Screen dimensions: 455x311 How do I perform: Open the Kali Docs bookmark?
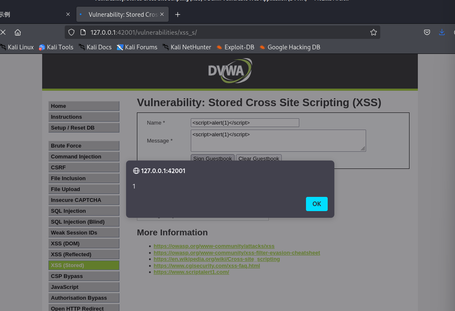[95, 47]
